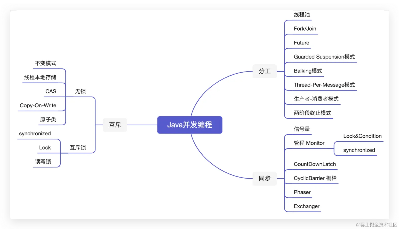Click the Thread-Per-Message模式 node
Viewport: 399px width, 229px height.
pyautogui.click(x=324, y=85)
